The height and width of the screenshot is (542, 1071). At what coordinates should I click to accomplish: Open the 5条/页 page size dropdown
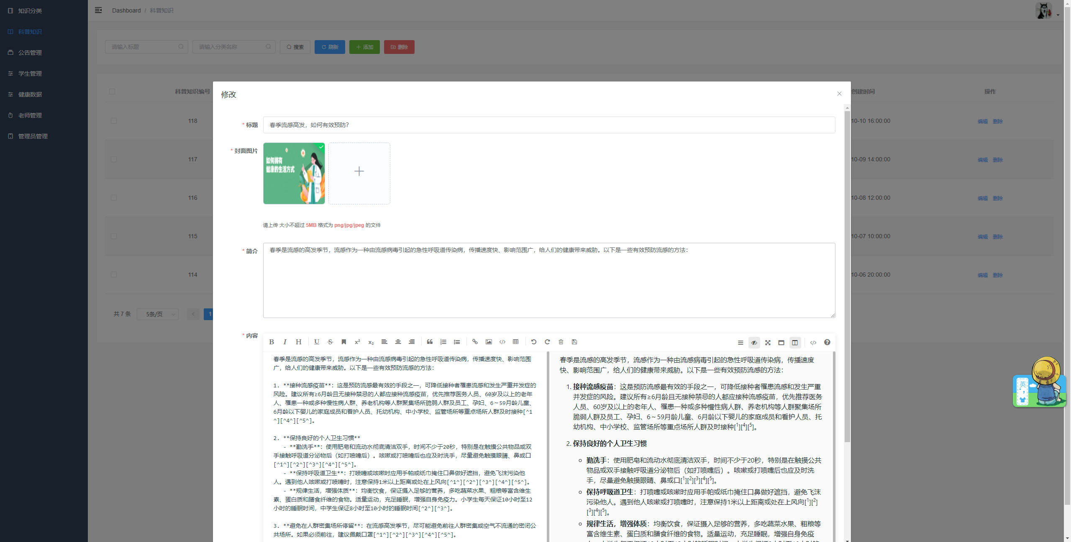(158, 314)
